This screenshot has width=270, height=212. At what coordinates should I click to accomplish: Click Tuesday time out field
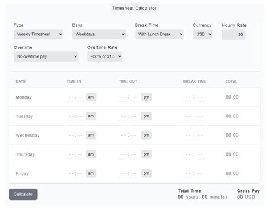129,116
